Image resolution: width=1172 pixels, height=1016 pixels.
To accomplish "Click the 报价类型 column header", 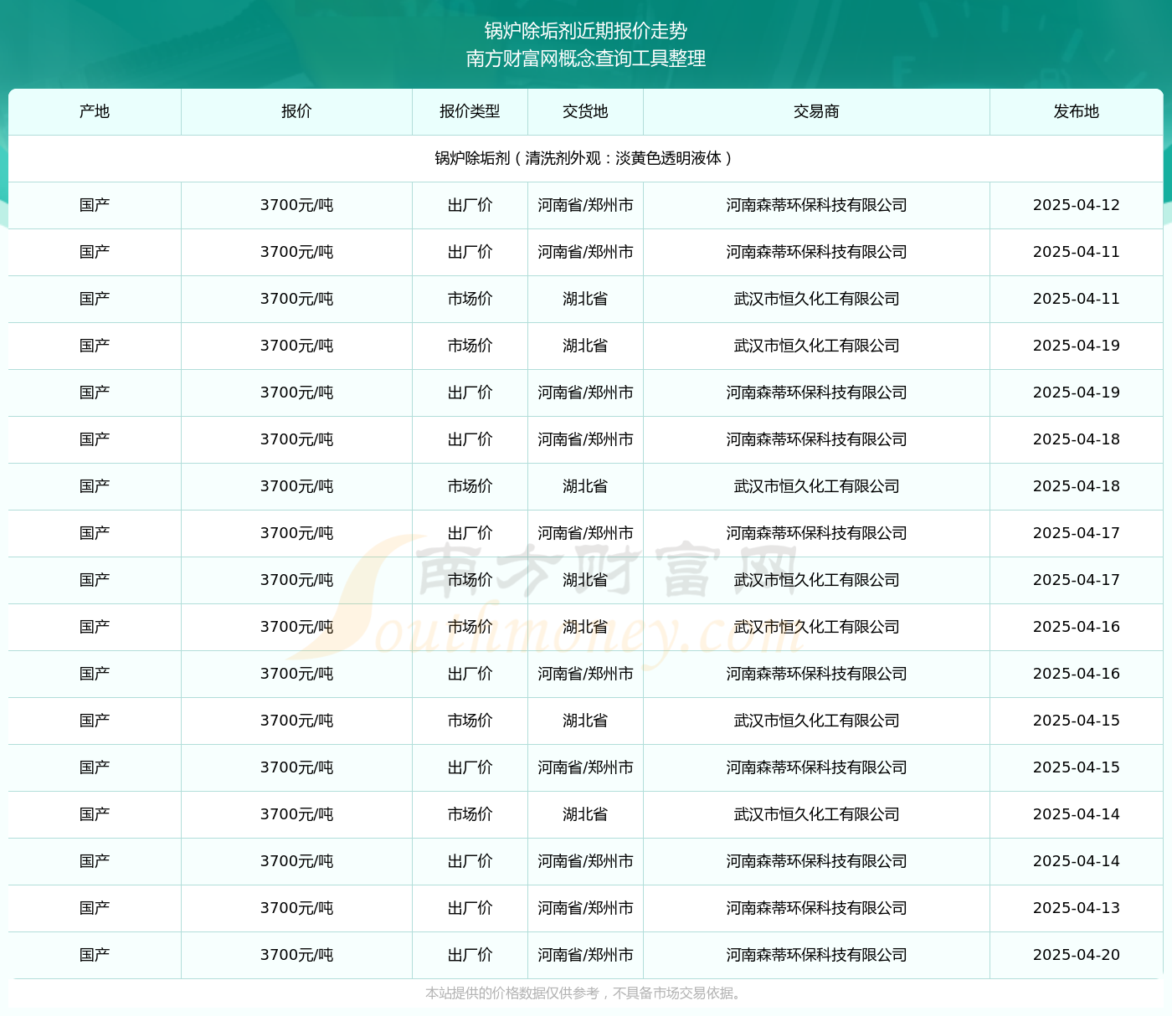I will (x=470, y=111).
